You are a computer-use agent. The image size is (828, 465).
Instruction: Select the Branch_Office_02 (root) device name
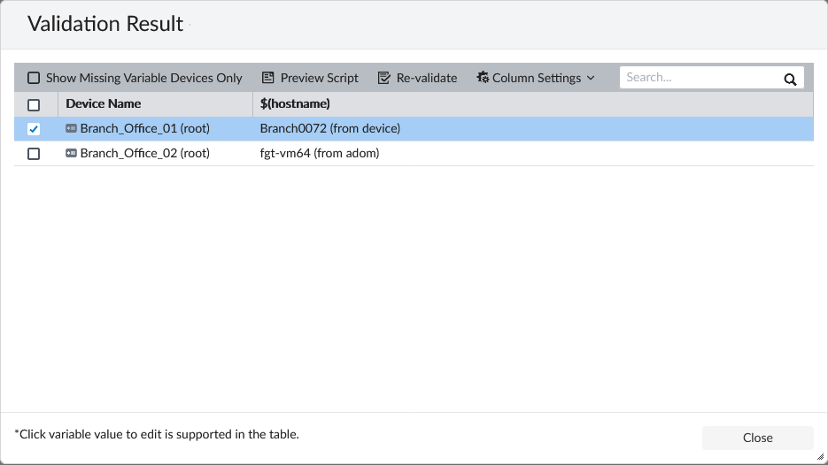144,153
